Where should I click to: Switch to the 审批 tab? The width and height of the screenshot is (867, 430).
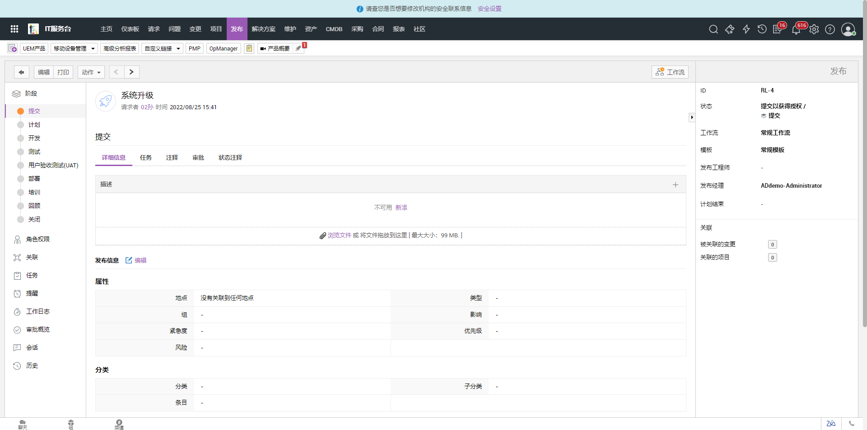point(198,157)
